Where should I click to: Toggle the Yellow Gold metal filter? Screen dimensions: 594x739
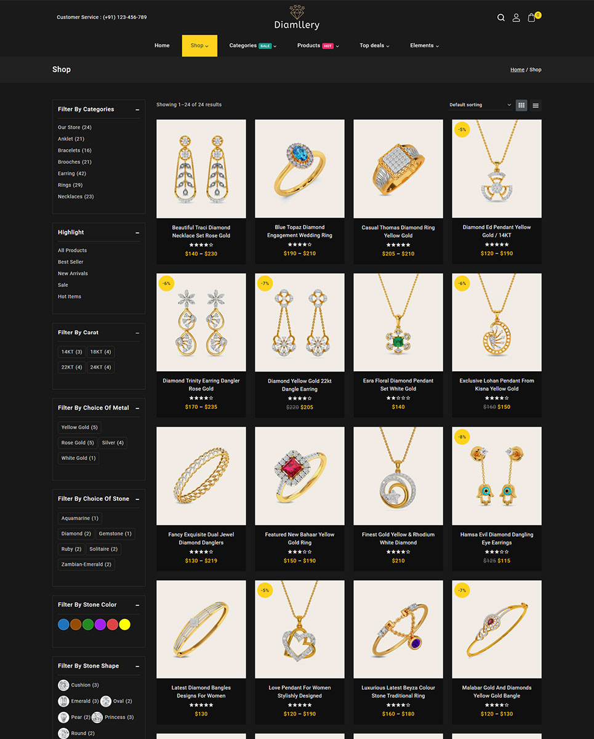79,427
